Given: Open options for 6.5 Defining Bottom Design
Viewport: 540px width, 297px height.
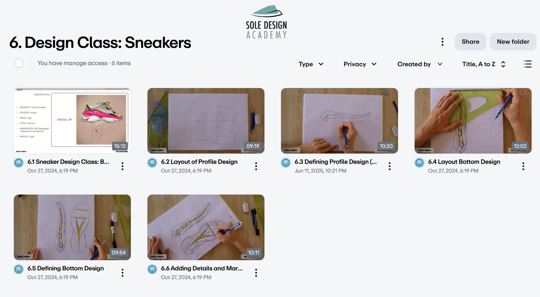Looking at the screenshot, I should (122, 273).
